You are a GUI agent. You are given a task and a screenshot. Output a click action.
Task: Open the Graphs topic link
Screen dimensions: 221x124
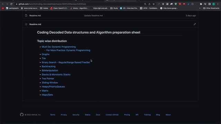point(46,54)
